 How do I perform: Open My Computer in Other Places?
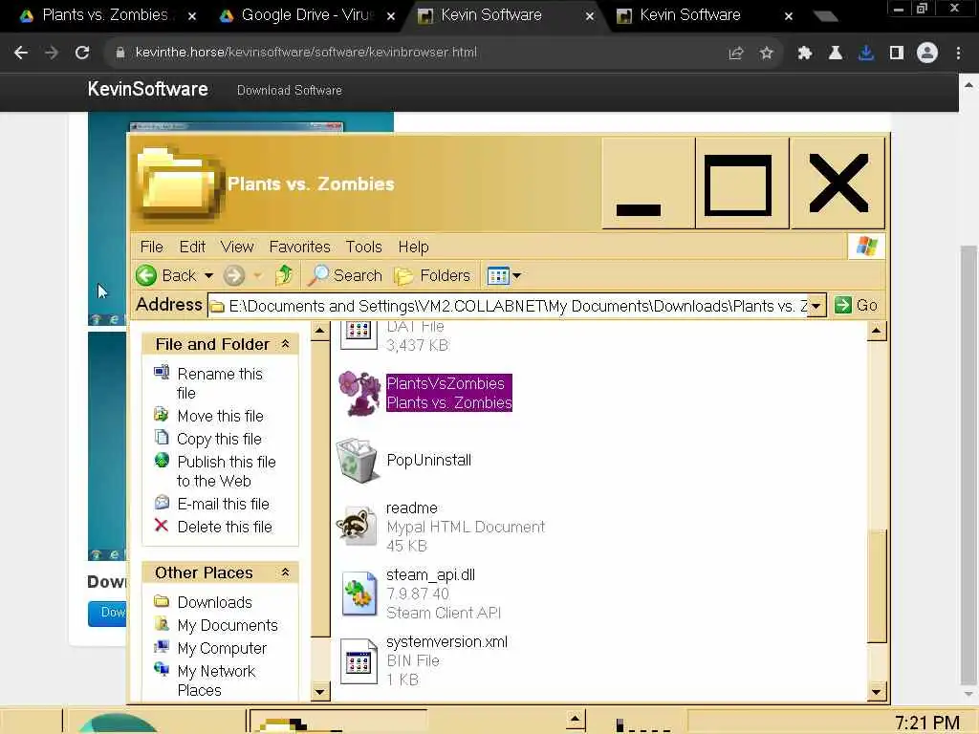tap(222, 648)
